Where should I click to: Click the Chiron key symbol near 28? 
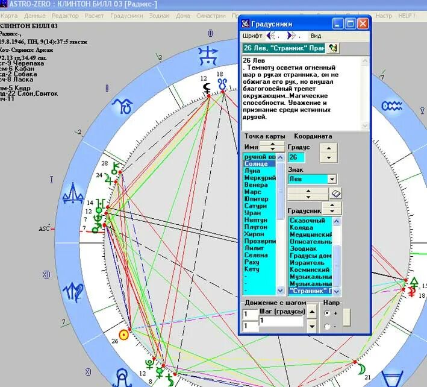[116, 168]
